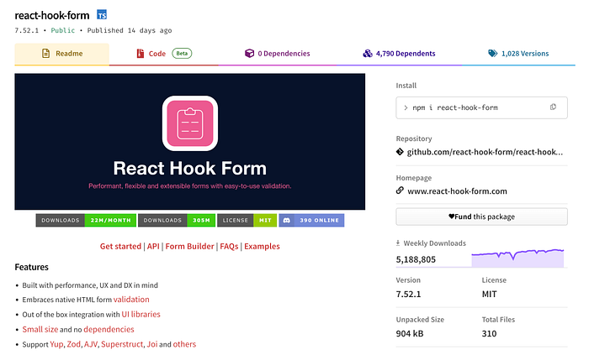The height and width of the screenshot is (355, 589).
Task: Open the Examples link
Action: pyautogui.click(x=263, y=247)
